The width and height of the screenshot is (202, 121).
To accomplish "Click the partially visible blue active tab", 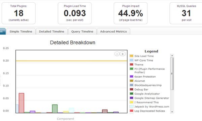I will (3, 31).
